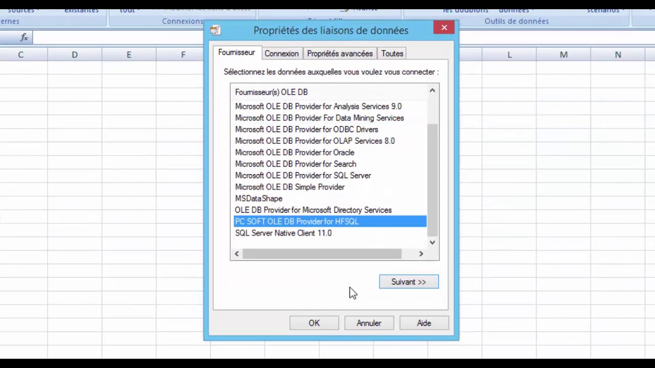The height and width of the screenshot is (368, 655).
Task: Select OLE DB Provider for SQL Server
Action: pyautogui.click(x=303, y=175)
